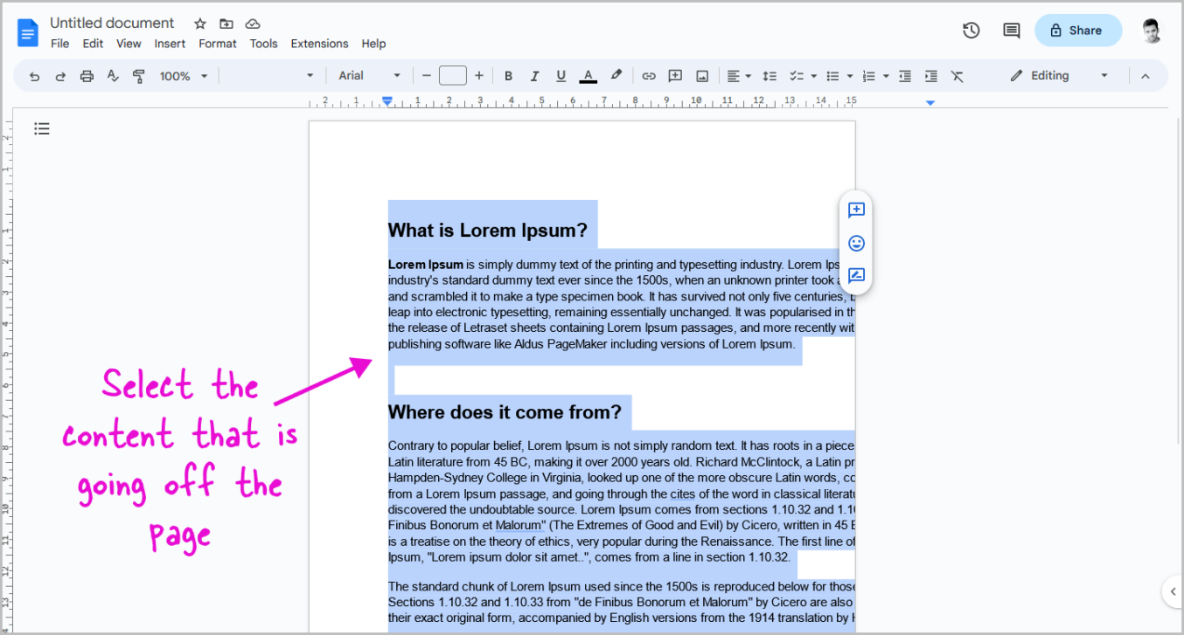
Task: Decrease the paragraph indent
Action: click(x=905, y=76)
